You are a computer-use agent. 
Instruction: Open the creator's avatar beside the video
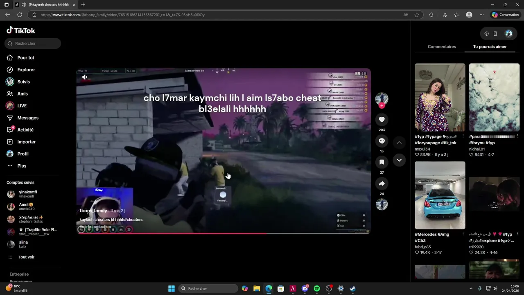382,98
